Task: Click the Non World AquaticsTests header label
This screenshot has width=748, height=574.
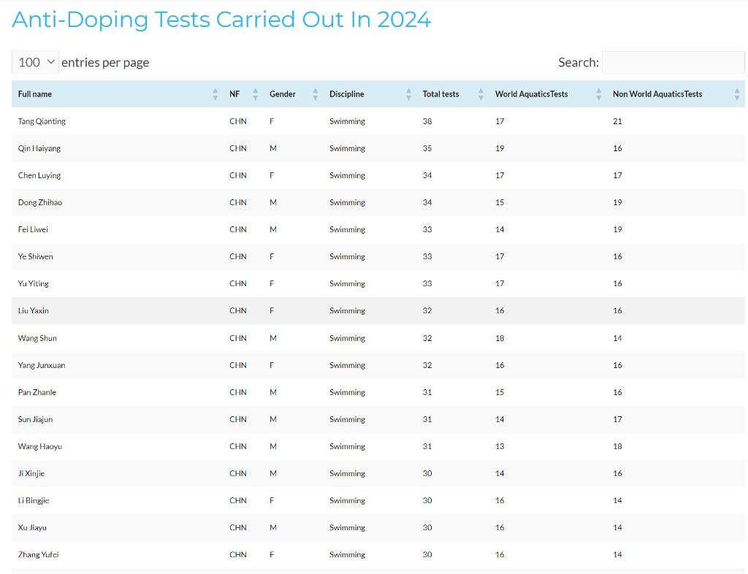Action: click(657, 94)
